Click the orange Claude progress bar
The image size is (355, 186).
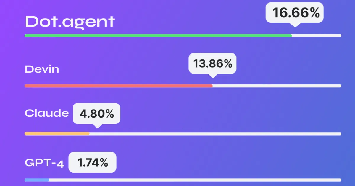[57, 134]
